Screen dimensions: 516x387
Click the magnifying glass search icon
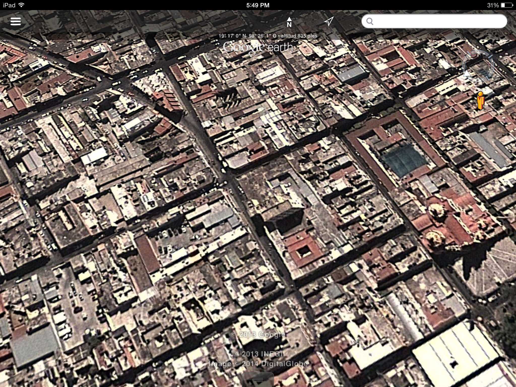370,21
